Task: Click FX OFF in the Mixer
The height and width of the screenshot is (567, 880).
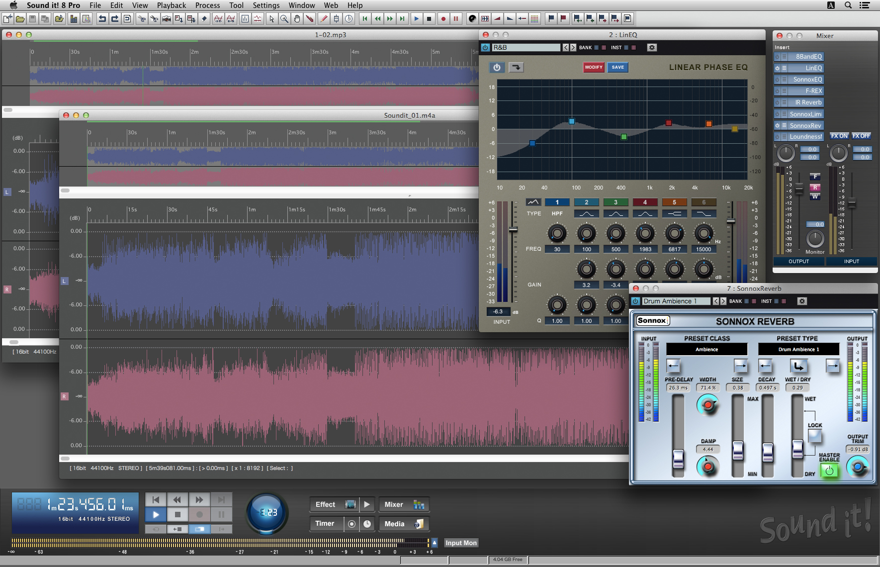Action: [x=861, y=136]
